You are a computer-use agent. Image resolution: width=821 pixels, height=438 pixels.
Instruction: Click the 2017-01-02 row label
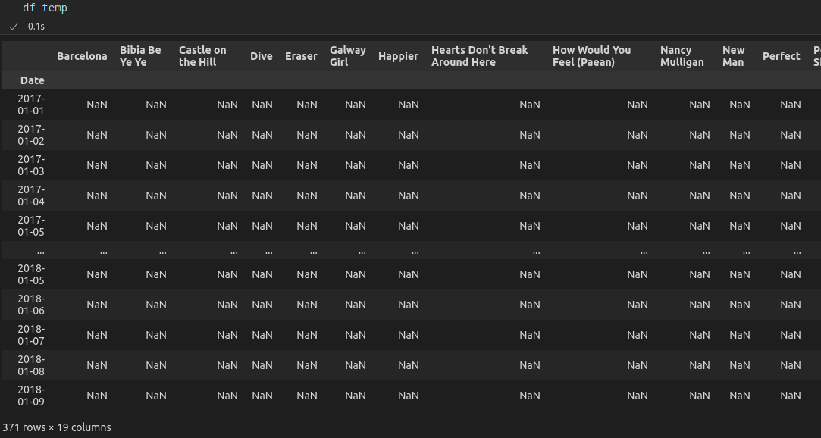tap(31, 135)
